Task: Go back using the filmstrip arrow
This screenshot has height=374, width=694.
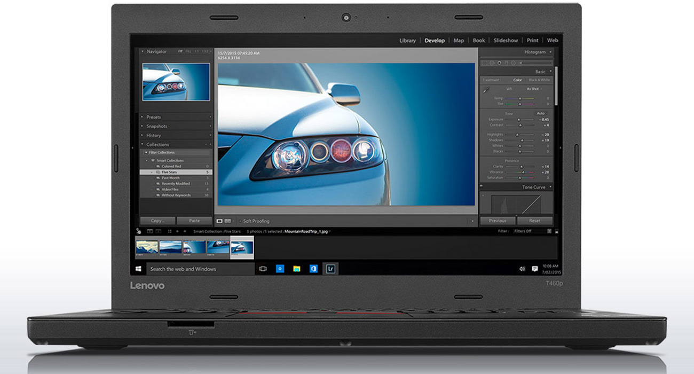Action: pyautogui.click(x=177, y=231)
